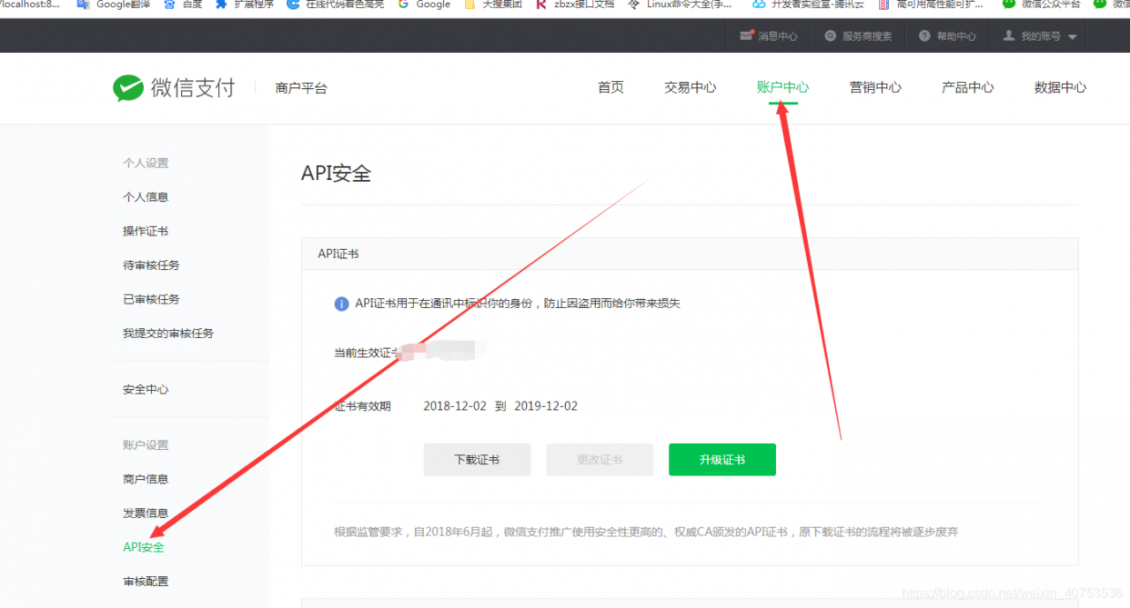Image resolution: width=1130 pixels, height=608 pixels.
Task: Open the 交易中心 tab
Action: 690,87
